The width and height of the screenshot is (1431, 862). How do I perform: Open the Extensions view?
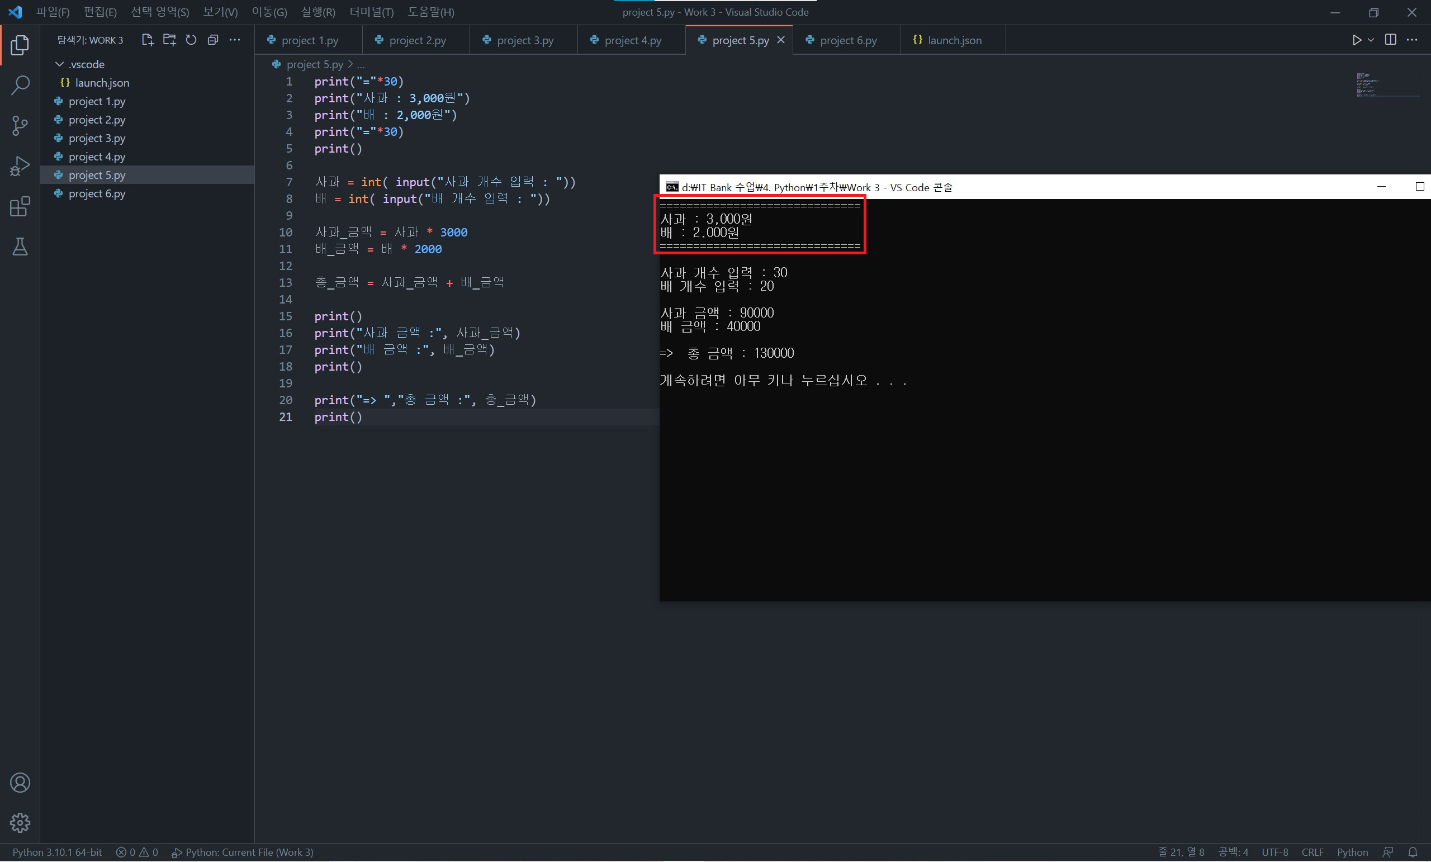pyautogui.click(x=20, y=207)
